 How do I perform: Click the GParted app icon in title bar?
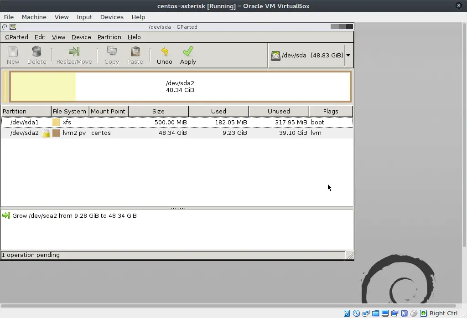coord(13,27)
